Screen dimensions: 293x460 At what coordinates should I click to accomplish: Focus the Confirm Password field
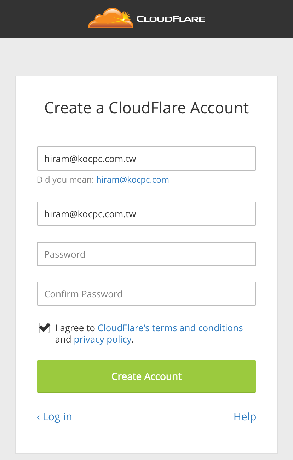pyautogui.click(x=146, y=294)
